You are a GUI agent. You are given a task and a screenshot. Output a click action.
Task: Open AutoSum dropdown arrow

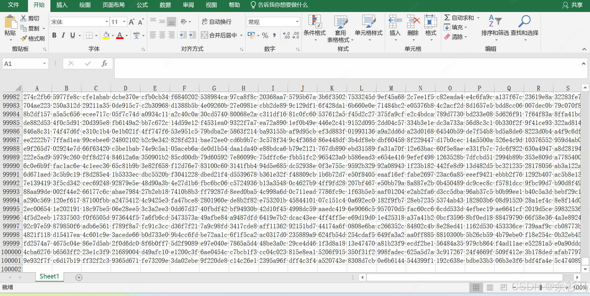[478, 18]
